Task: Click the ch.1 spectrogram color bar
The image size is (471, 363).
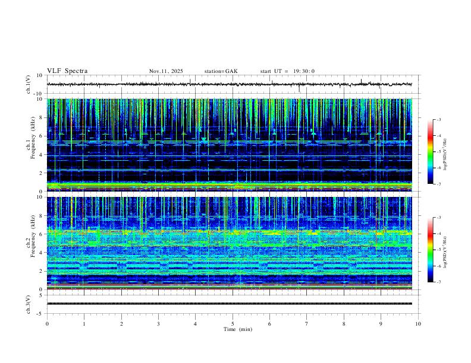Action: click(430, 152)
